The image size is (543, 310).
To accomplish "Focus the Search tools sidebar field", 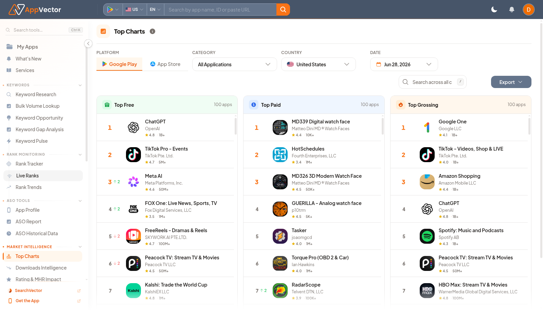I will coord(44,30).
